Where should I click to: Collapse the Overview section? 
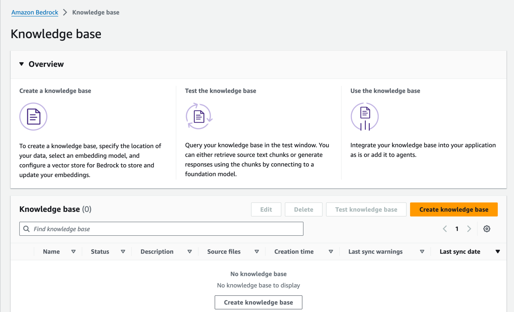click(22, 64)
